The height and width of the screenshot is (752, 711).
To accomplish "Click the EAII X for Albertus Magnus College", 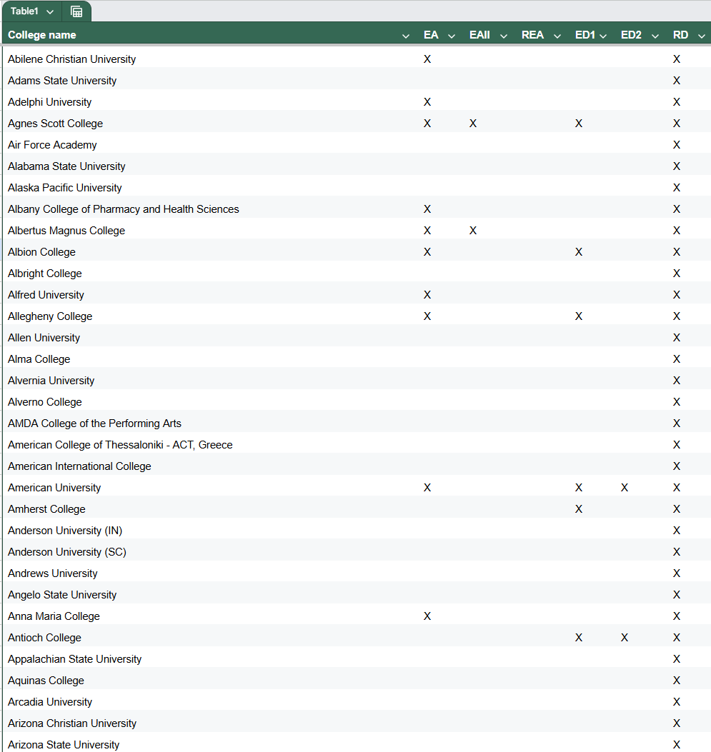I will click(473, 231).
